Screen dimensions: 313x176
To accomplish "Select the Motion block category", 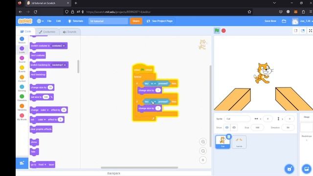I will click(22, 40).
